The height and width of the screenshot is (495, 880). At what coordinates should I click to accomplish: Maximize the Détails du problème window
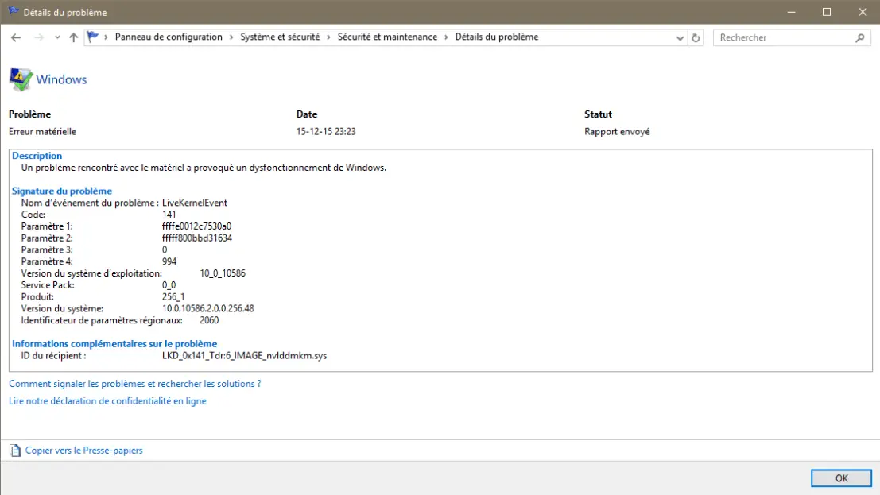[x=827, y=12]
